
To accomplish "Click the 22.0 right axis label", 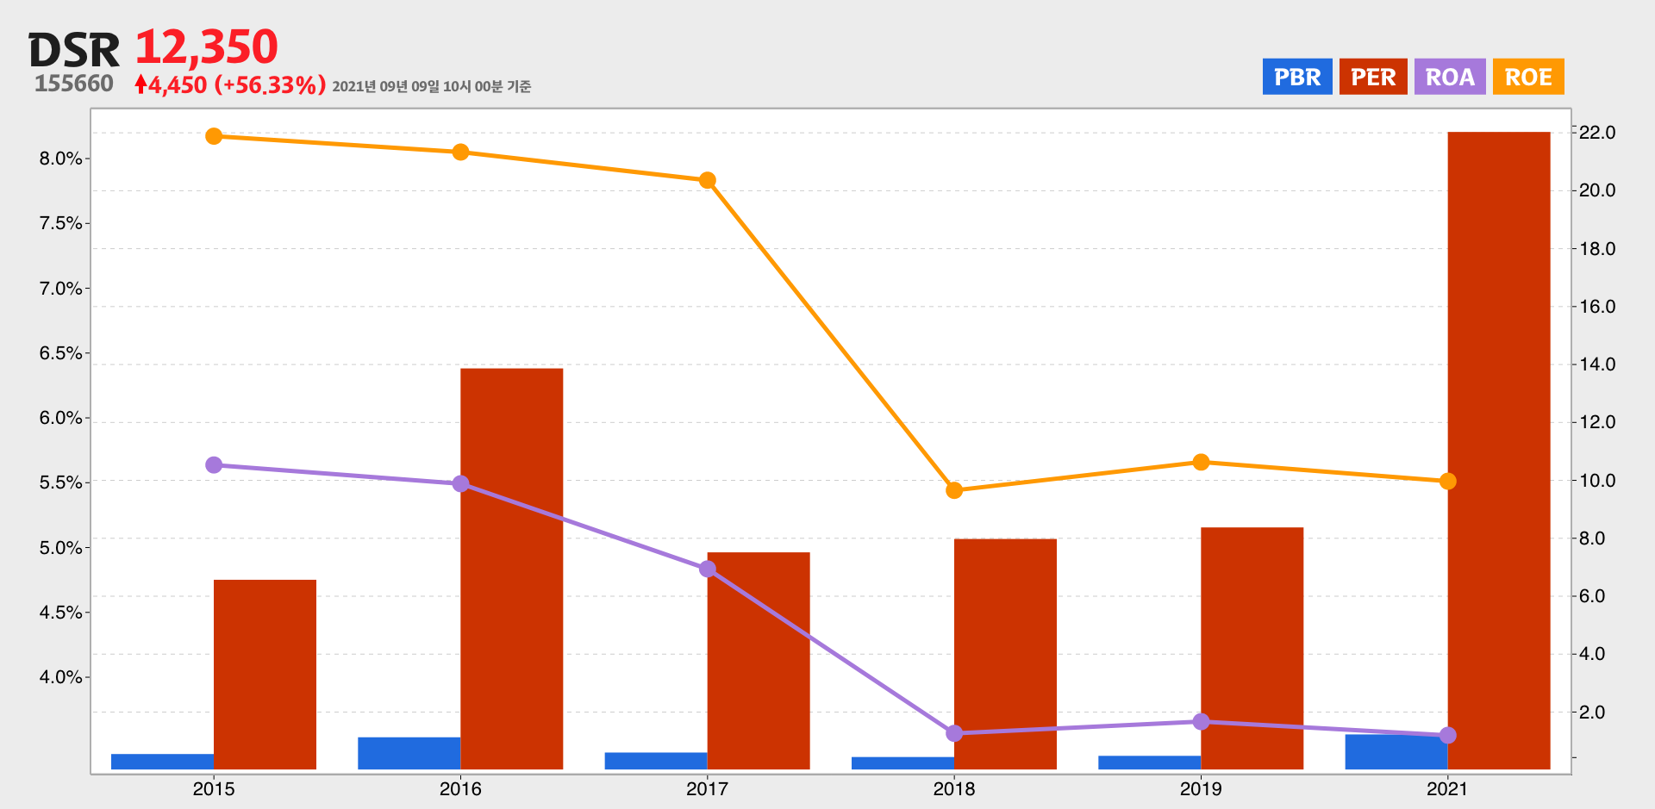I will pyautogui.click(x=1597, y=133).
